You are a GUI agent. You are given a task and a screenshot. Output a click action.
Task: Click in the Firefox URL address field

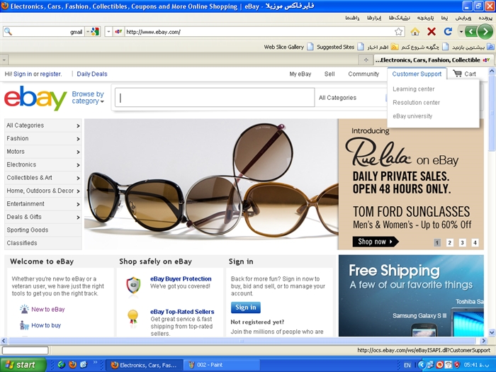[x=259, y=32]
